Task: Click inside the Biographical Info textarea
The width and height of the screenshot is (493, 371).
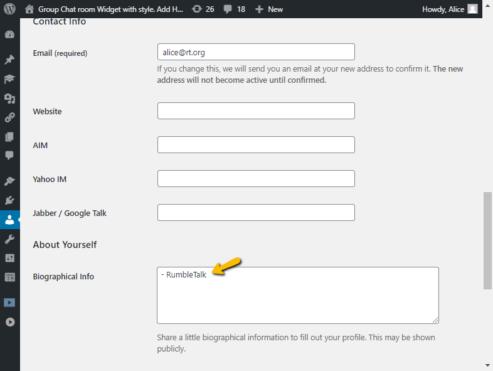Action: (x=298, y=296)
